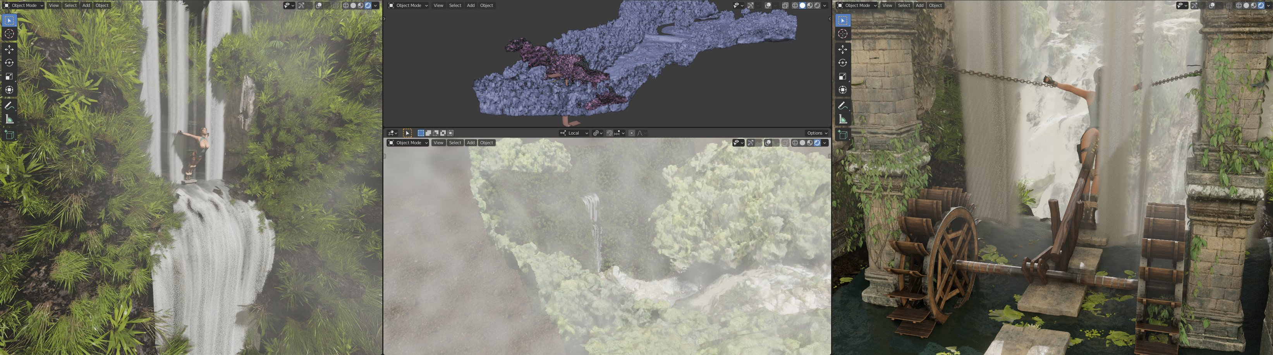The image size is (1273, 355).
Task: Open the View menu in left viewport
Action: (x=54, y=5)
